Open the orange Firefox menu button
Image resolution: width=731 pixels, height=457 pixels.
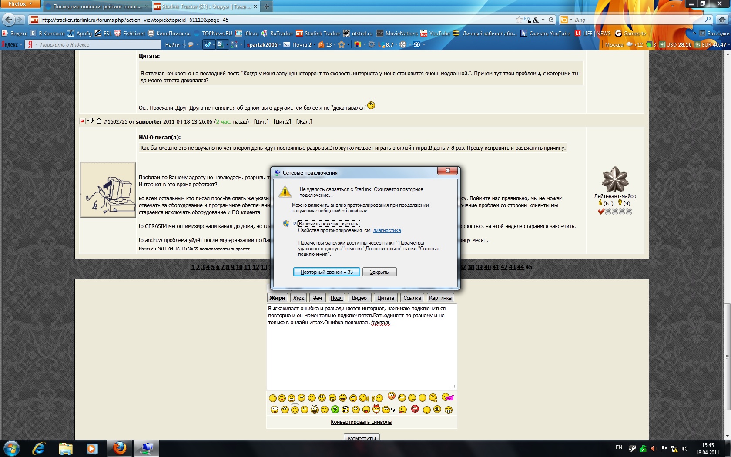20,4
